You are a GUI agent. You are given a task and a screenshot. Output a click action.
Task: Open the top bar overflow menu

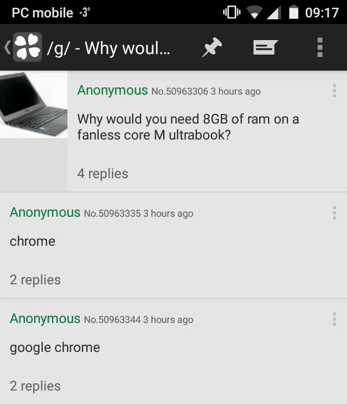(x=320, y=47)
